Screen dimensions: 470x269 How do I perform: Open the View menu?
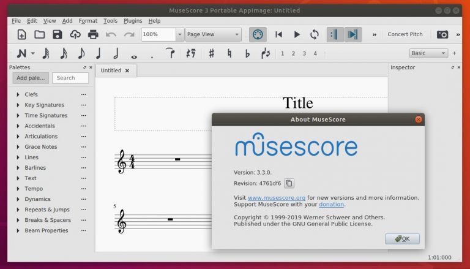(50, 21)
